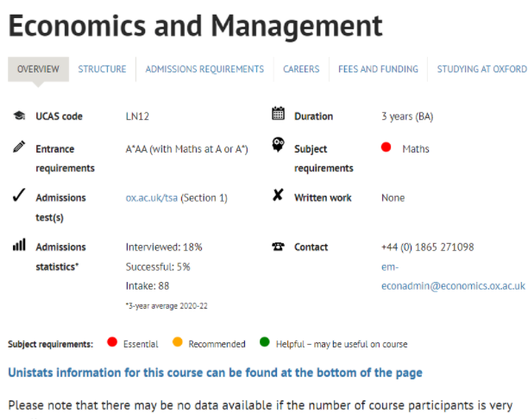The width and height of the screenshot is (528, 419).
Task: Click the Unistats information heading text
Action: click(x=215, y=372)
